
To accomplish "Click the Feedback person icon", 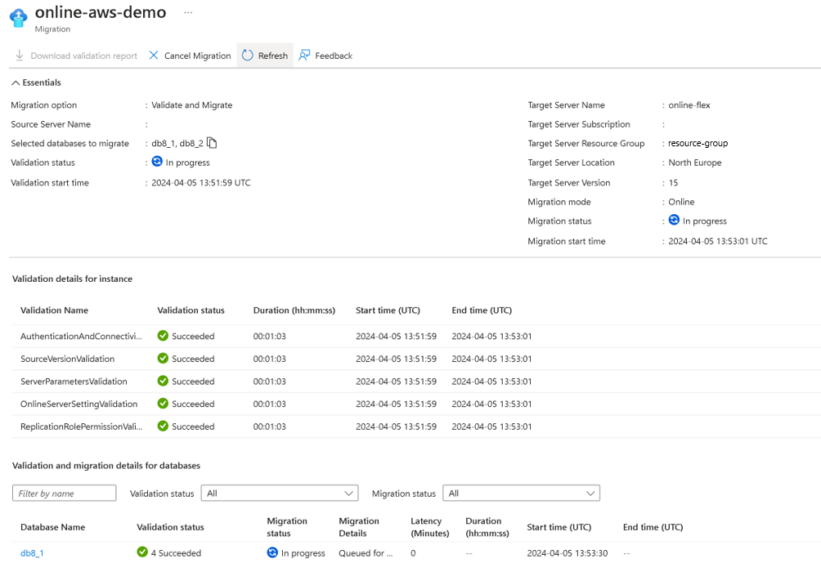I will (304, 56).
